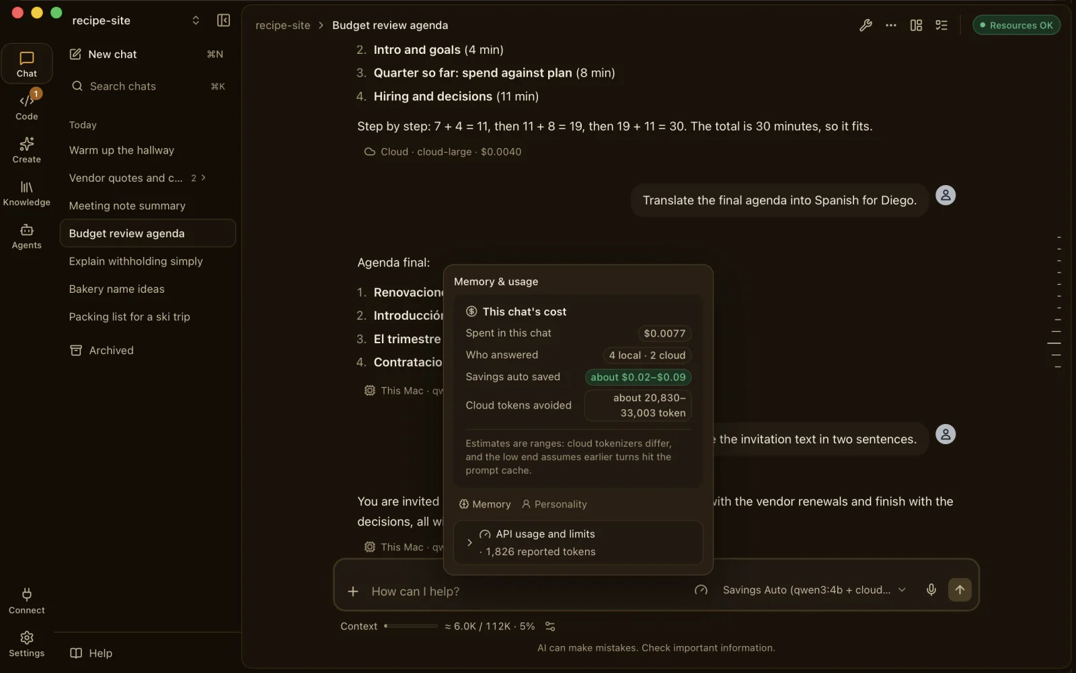Collapse the sidebar panel toggle

(224, 20)
